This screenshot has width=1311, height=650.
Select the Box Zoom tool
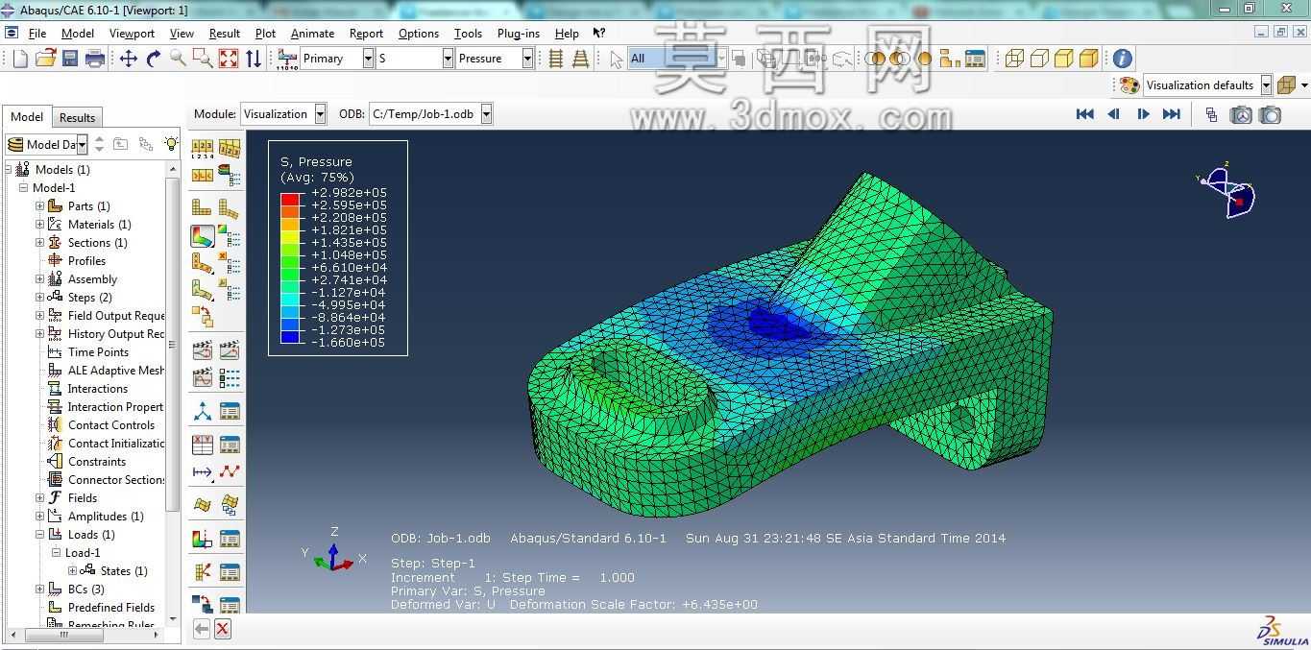pos(203,59)
